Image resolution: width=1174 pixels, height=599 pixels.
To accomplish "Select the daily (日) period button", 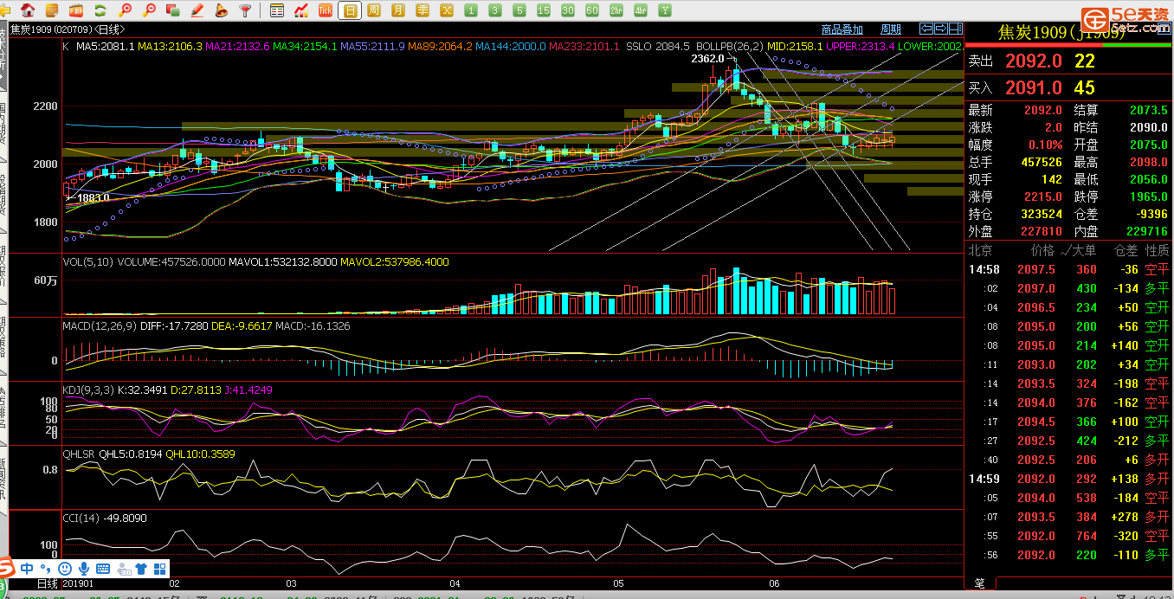I will [350, 10].
